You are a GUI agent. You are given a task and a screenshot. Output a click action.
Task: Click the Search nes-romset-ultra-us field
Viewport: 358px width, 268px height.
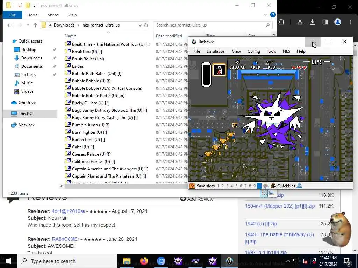[x=209, y=25]
